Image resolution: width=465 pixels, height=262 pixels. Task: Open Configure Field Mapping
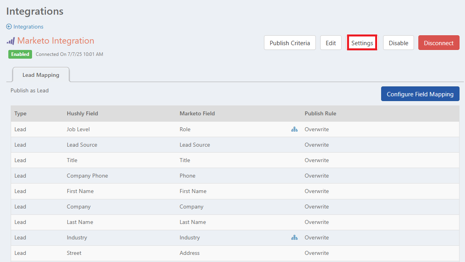[x=420, y=94]
